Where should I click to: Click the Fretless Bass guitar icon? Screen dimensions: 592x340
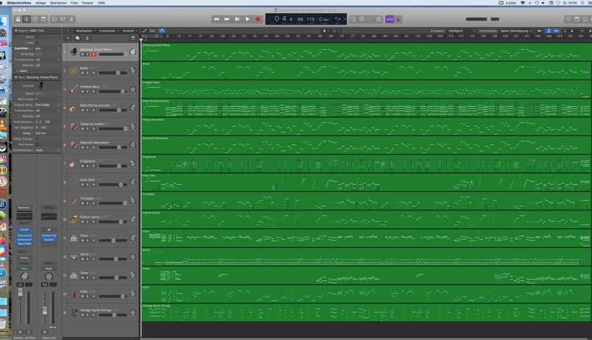point(74,89)
